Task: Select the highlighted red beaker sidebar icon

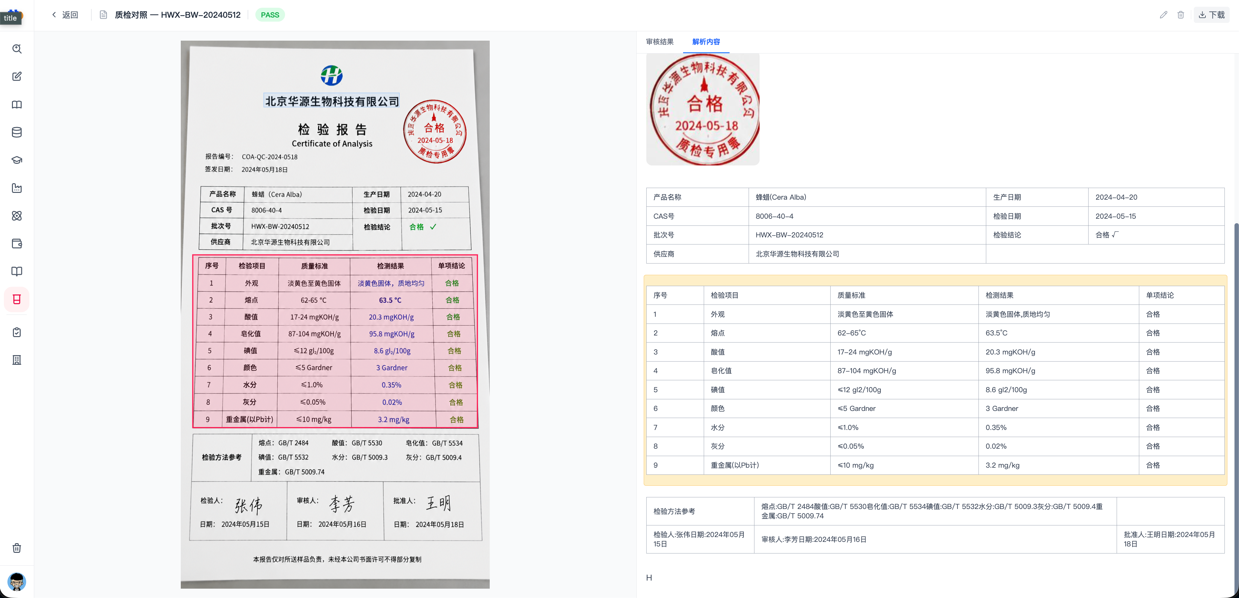Action: [x=17, y=299]
